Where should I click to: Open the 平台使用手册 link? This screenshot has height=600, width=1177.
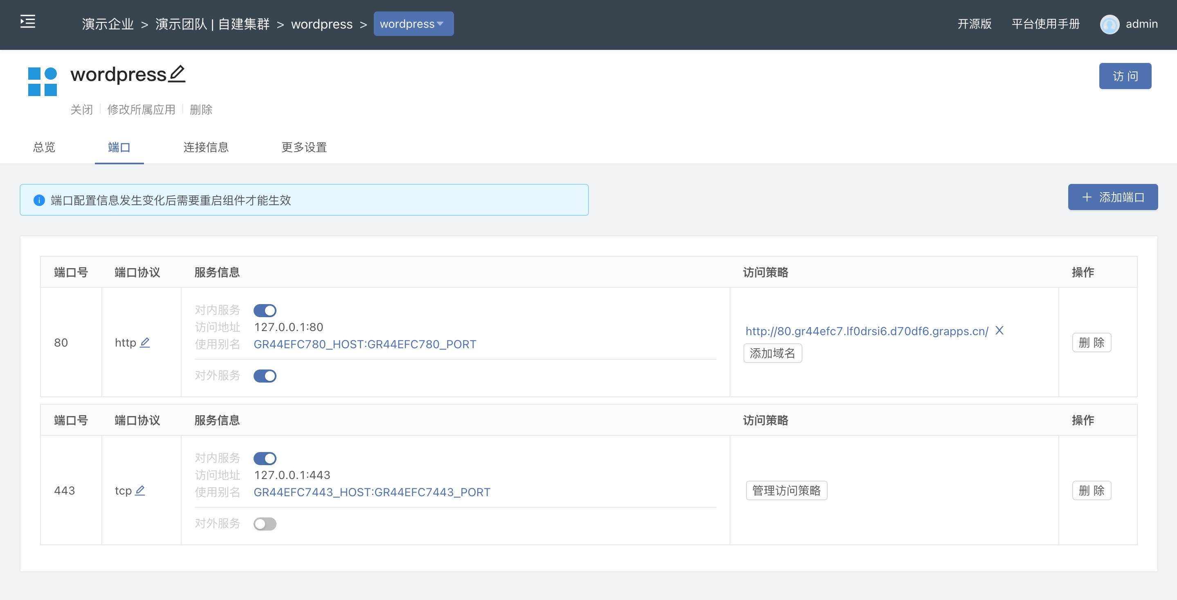(1045, 24)
